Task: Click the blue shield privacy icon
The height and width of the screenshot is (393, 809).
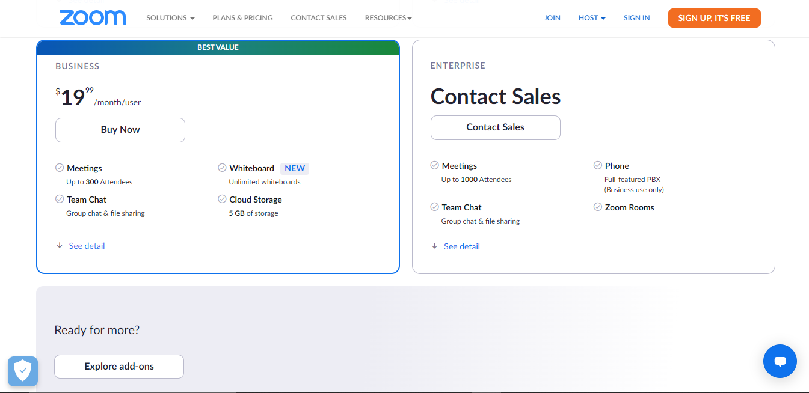Action: coord(23,371)
